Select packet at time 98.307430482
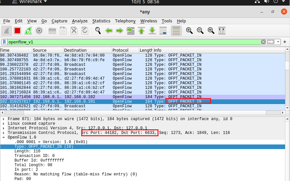290x181 pixels. pos(142,55)
